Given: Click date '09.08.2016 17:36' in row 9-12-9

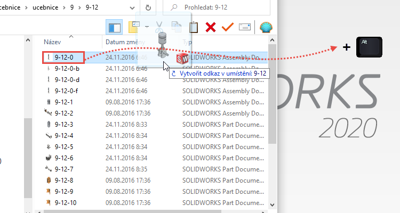Looking at the screenshot, I should coord(128,192).
